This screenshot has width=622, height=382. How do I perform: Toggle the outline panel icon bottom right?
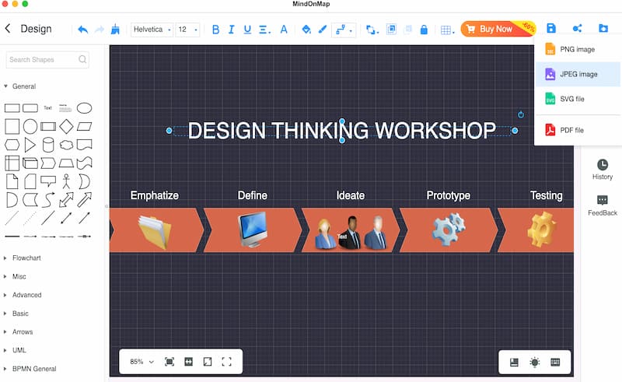click(x=514, y=362)
